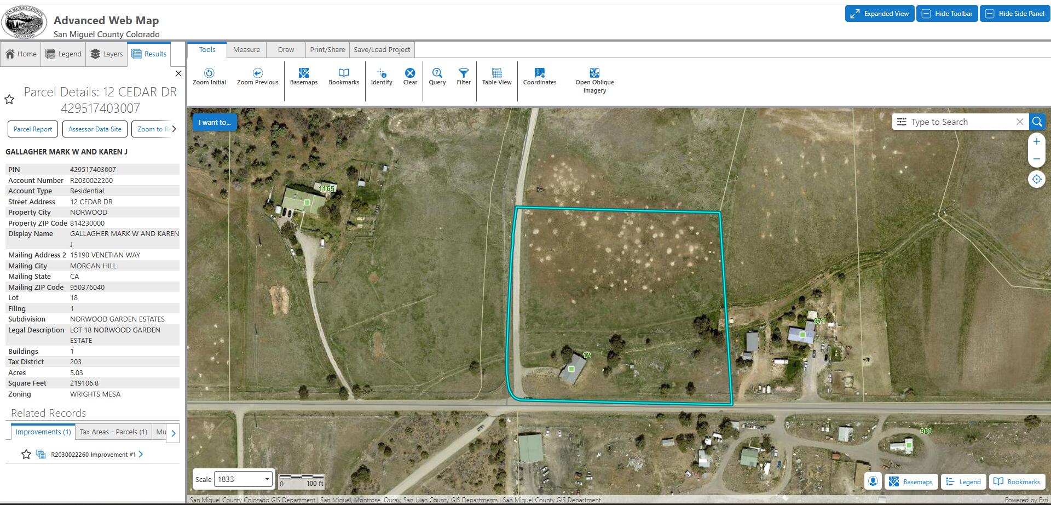Open the Table View
This screenshot has width=1051, height=505.
pos(496,77)
